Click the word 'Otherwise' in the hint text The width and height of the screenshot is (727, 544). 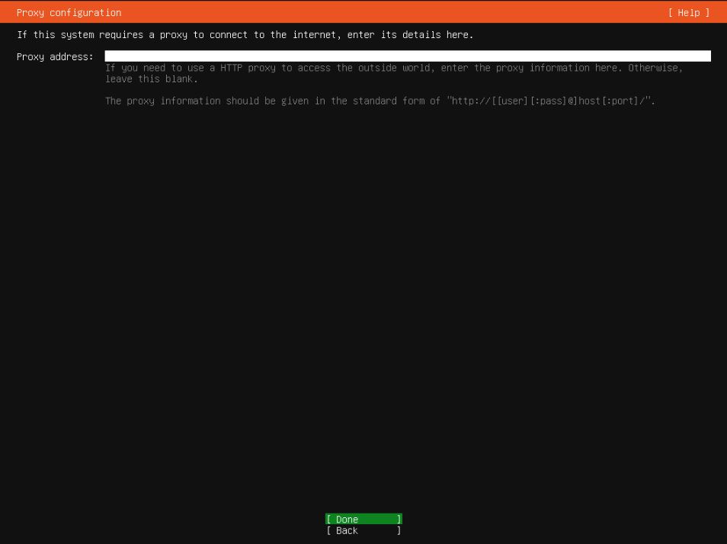pos(655,68)
